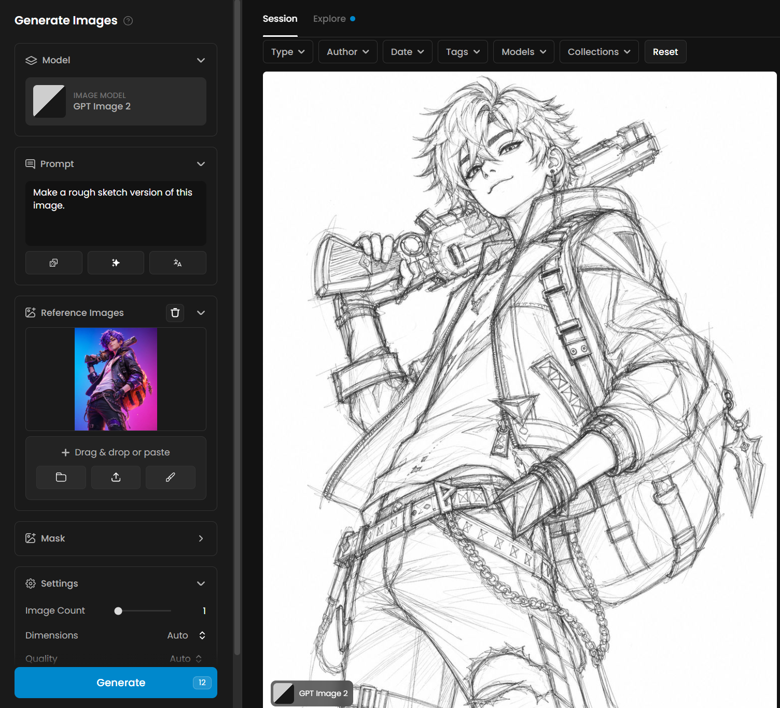Open the generated sketch image
Screen dimensions: 780x708
tap(520, 389)
